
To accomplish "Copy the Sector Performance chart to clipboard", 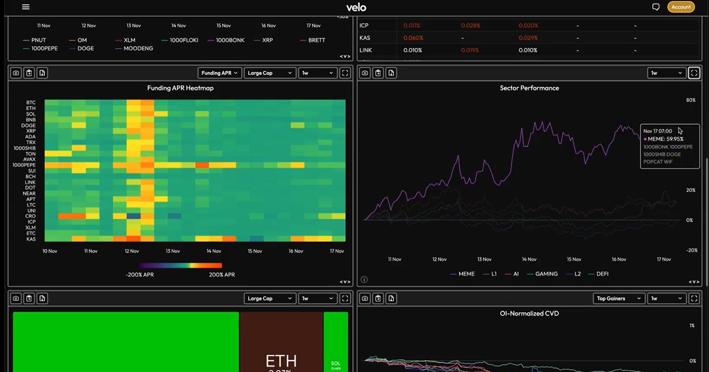I will point(378,73).
